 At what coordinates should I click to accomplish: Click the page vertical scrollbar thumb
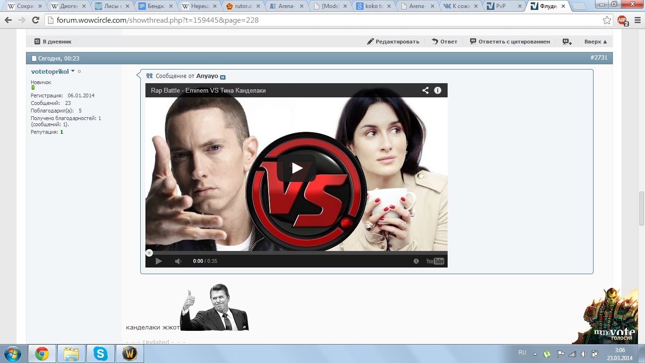tap(642, 208)
